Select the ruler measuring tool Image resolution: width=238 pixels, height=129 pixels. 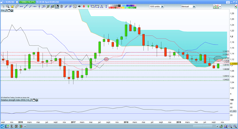pos(17,7)
